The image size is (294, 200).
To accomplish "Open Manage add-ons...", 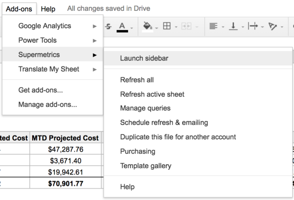I will click(x=47, y=104).
